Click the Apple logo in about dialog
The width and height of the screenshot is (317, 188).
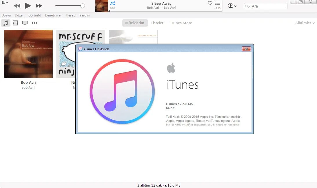click(171, 68)
